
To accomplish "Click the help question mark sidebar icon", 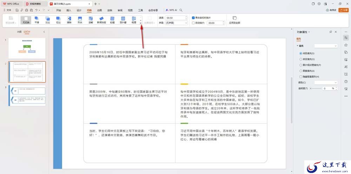I will tap(346, 81).
